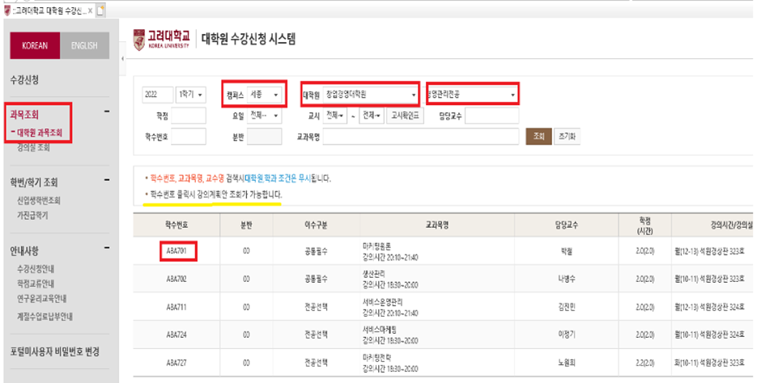
Task: Collapse the left sidebar with the small arrow
Action: [122, 59]
